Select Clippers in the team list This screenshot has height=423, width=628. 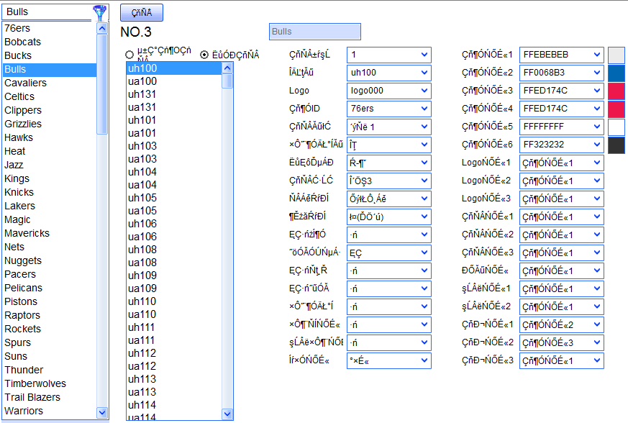[49, 110]
